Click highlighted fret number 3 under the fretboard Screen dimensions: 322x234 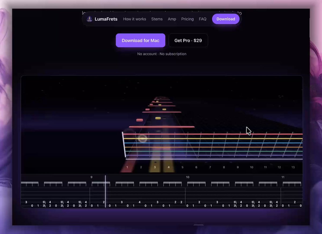coord(155,167)
